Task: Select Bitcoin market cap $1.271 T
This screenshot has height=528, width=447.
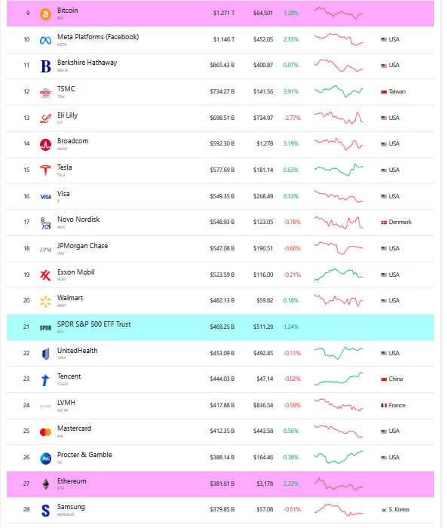Action: [x=224, y=13]
